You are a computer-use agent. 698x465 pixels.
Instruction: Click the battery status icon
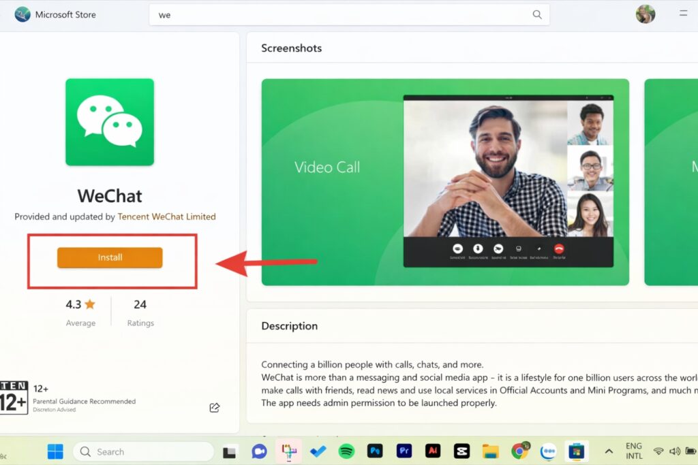(x=691, y=451)
